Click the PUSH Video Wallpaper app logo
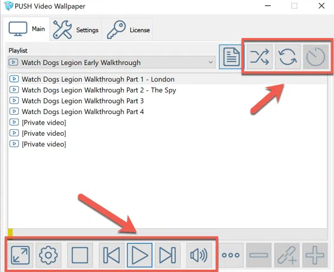Screen dimensions: 334x272 pyautogui.click(x=9, y=6)
